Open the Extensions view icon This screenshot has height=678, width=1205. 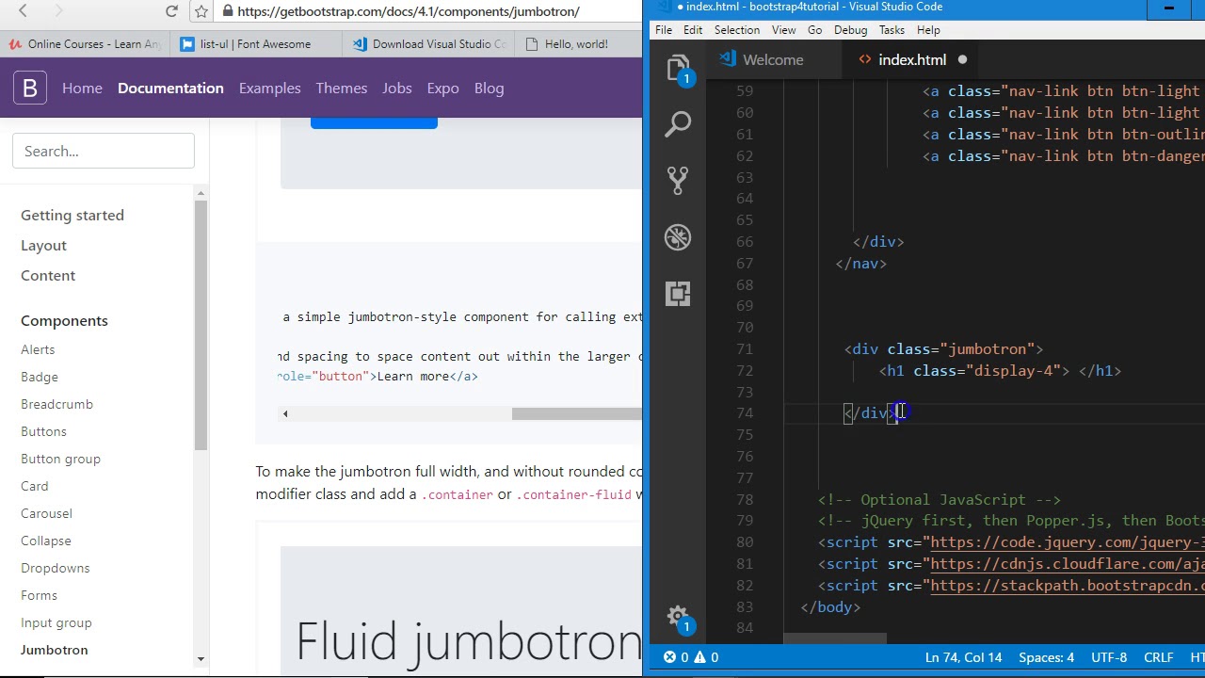point(678,293)
